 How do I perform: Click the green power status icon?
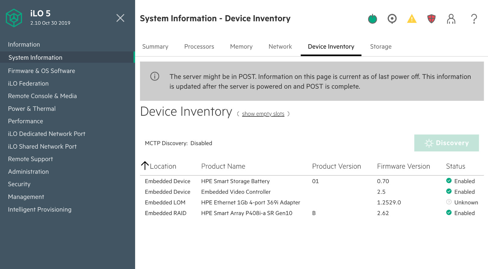pos(372,19)
